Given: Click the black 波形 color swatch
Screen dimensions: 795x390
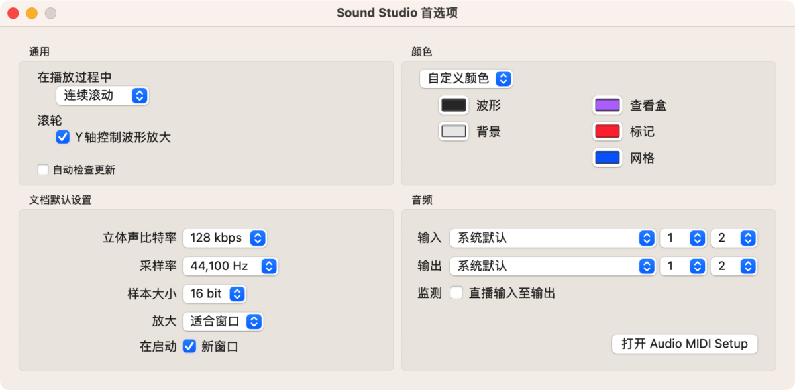Looking at the screenshot, I should (x=454, y=105).
